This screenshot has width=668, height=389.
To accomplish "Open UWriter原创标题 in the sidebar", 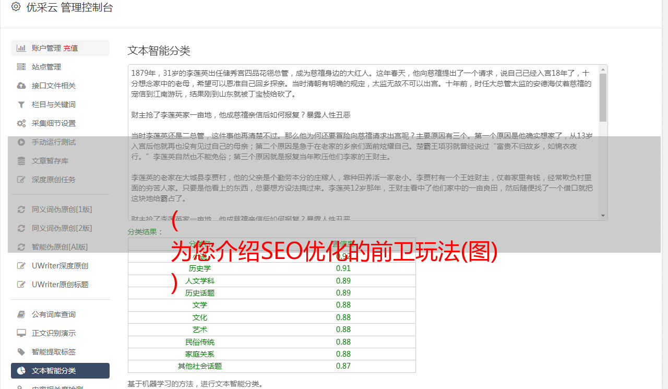I will tap(60, 285).
